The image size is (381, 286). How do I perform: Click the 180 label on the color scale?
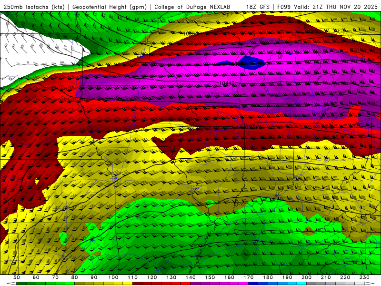(x=268, y=277)
